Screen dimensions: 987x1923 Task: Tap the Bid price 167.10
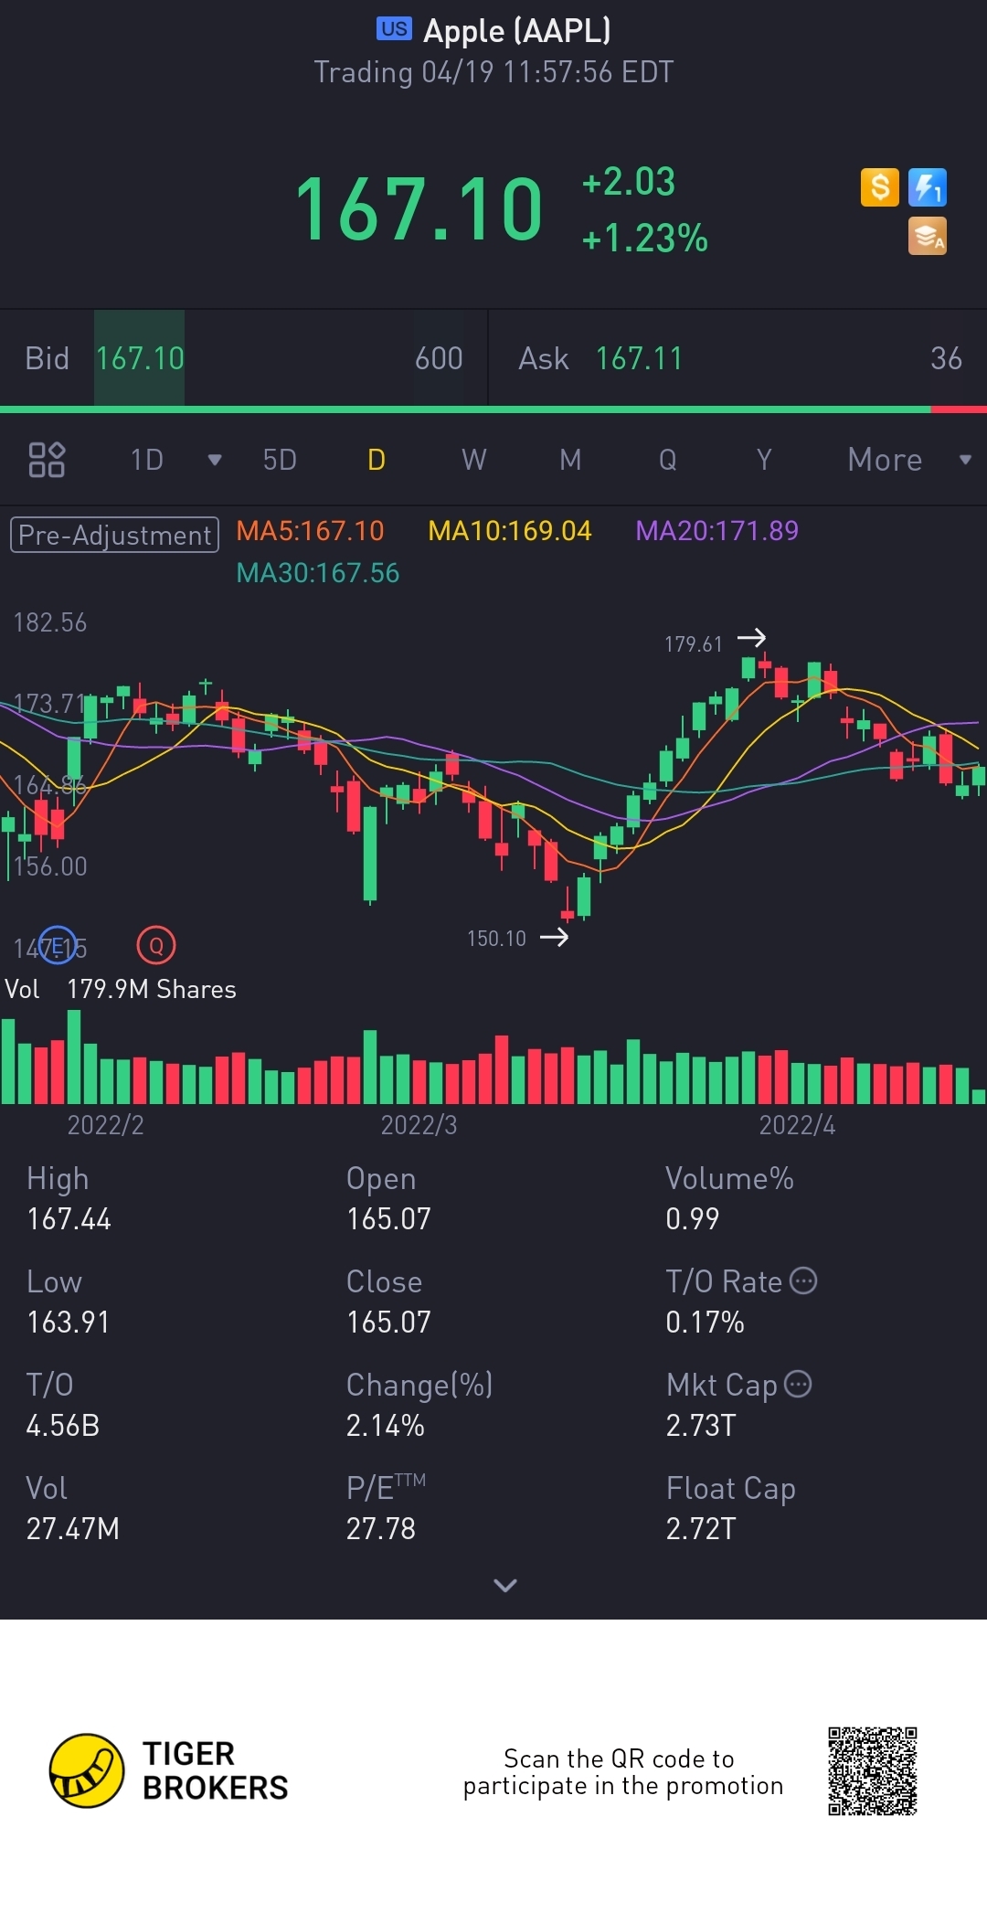(x=140, y=358)
